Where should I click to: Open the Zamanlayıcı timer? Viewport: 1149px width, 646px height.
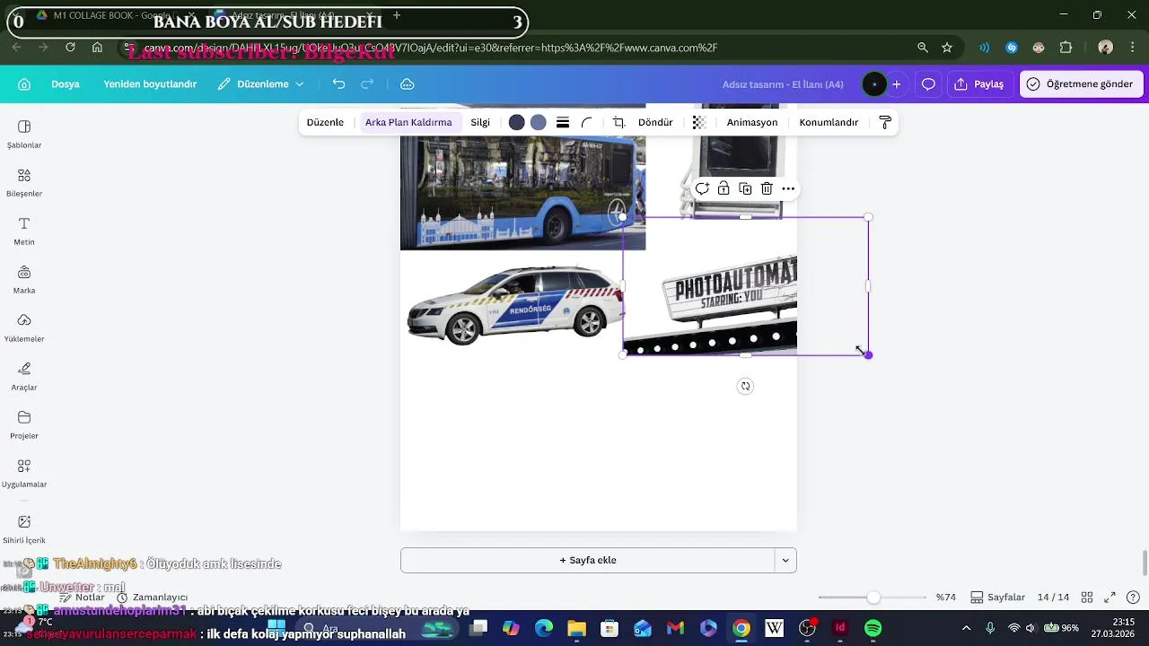click(153, 598)
